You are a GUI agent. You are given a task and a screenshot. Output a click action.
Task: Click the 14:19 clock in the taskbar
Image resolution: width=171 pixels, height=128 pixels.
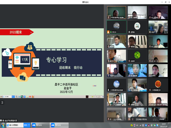pos(164,124)
